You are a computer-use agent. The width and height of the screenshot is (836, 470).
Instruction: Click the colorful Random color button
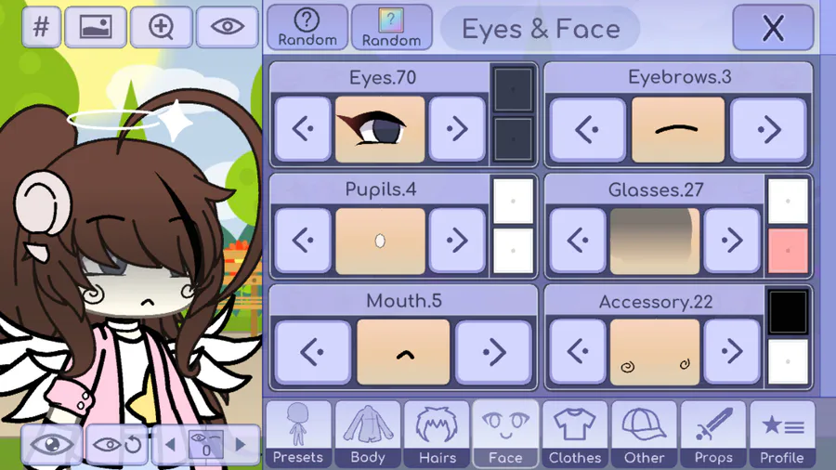(x=391, y=28)
